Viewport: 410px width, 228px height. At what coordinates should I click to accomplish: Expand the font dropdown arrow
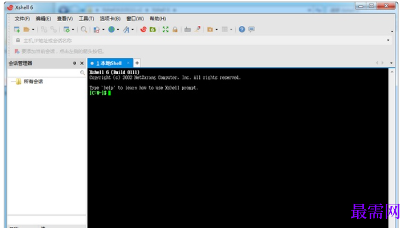click(133, 30)
